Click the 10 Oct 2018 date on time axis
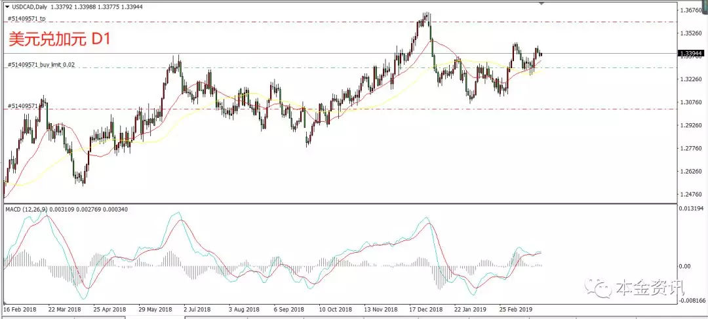The image size is (708, 319). [335, 308]
